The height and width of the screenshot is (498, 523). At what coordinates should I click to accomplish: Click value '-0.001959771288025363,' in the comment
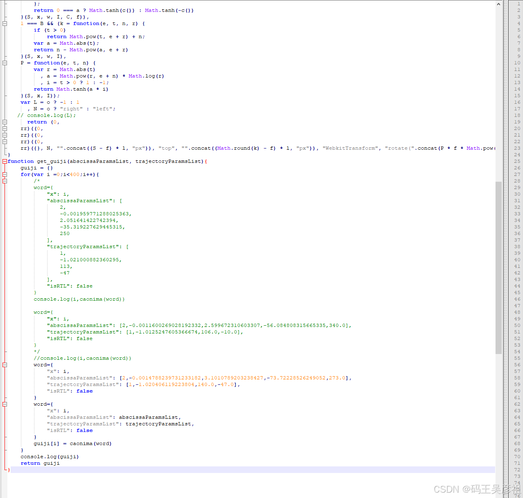click(96, 214)
